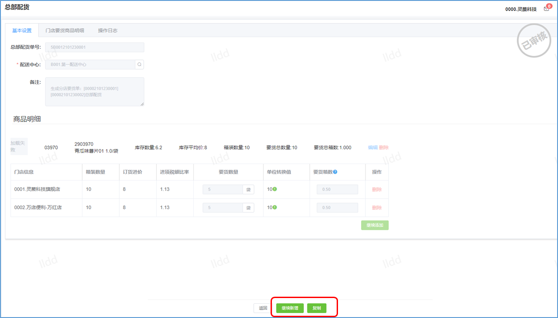Viewport: 558px width, 318px height.
Task: Click the 商品明细 section heading
Action: point(28,119)
